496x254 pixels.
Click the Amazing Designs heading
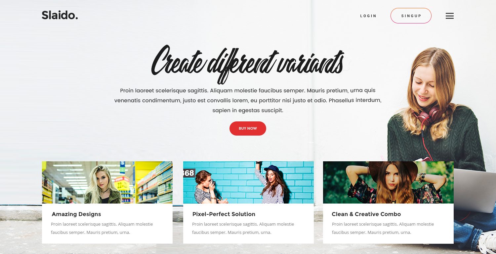(x=76, y=214)
